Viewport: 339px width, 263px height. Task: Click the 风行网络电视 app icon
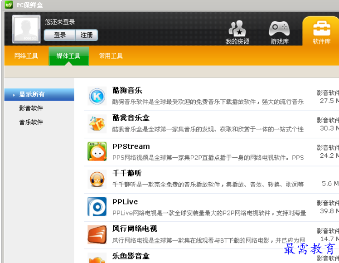97,234
